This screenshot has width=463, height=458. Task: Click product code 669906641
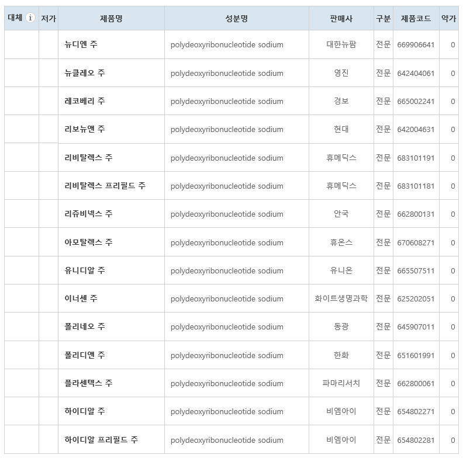pos(416,45)
